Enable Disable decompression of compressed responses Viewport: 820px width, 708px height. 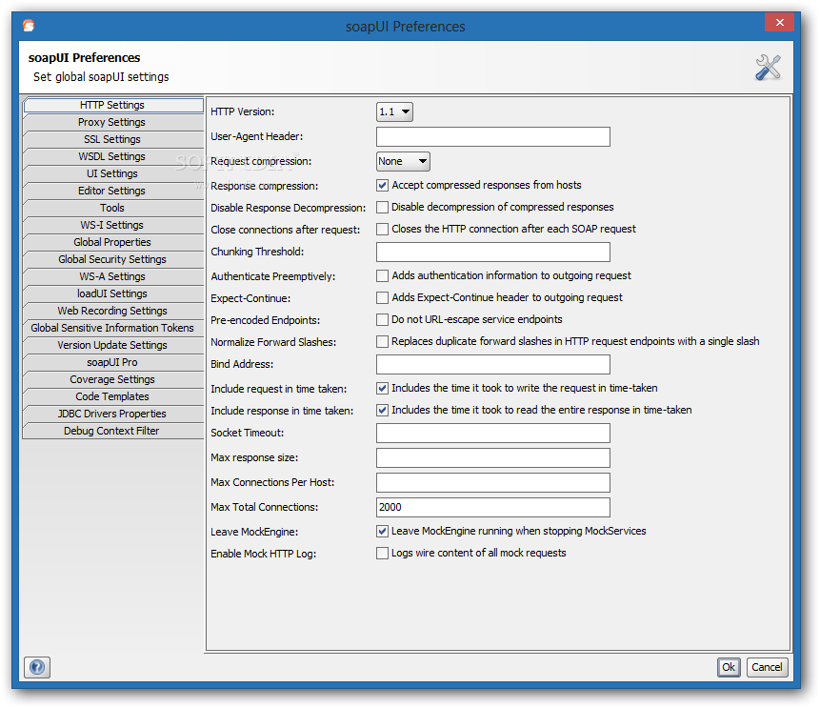(382, 207)
